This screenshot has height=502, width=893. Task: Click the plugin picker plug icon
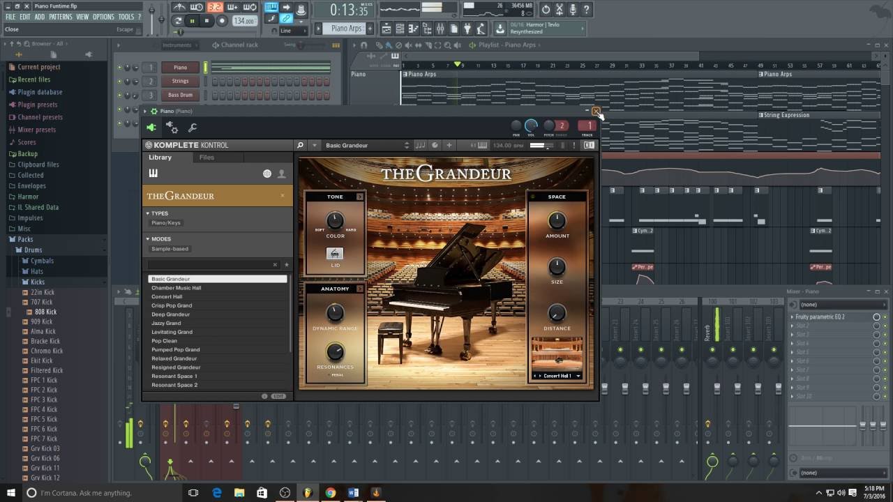click(x=467, y=29)
